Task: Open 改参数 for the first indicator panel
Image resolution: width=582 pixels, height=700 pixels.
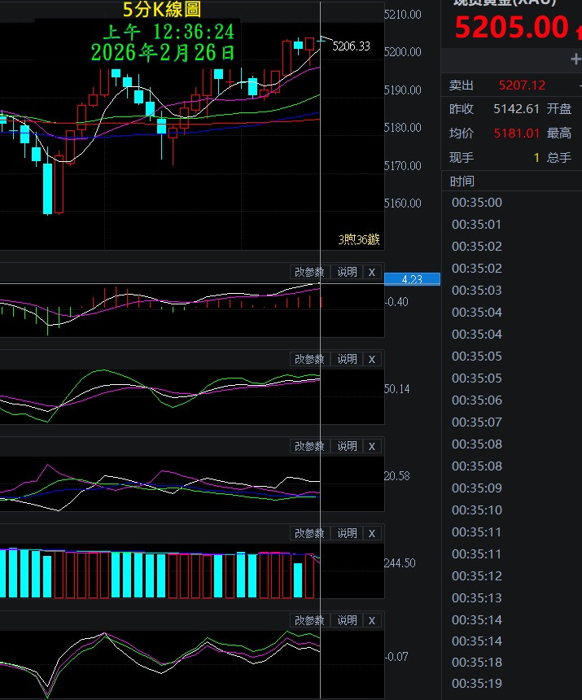Action: tap(309, 272)
